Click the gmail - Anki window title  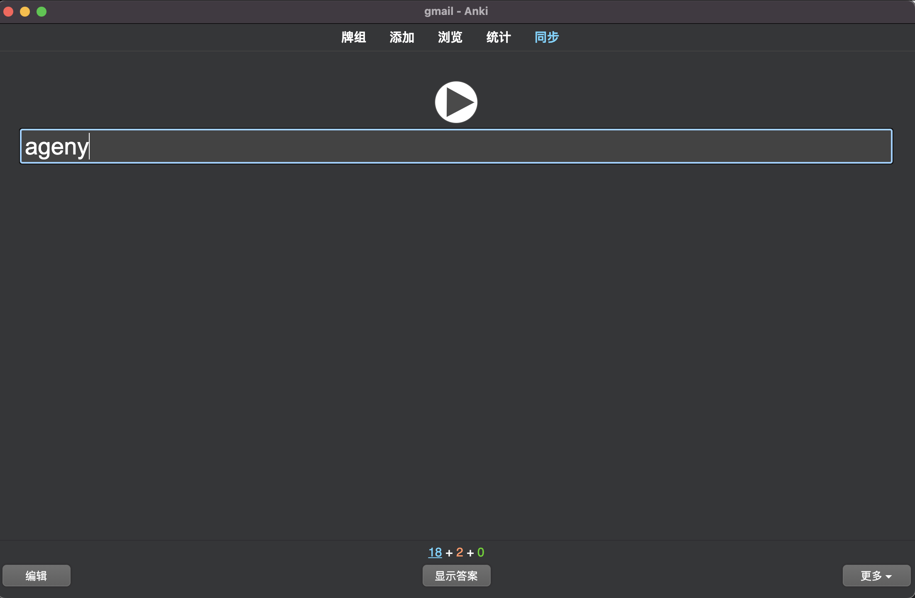[x=456, y=11]
